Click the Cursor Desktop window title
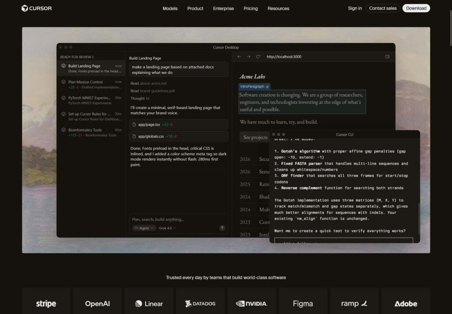 (226, 47)
